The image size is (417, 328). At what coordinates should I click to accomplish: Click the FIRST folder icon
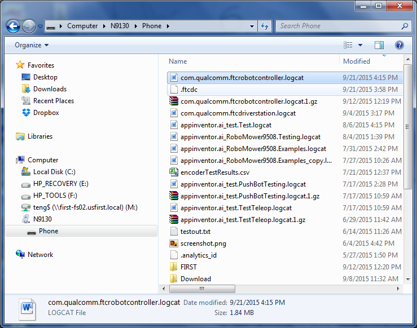[173, 267]
